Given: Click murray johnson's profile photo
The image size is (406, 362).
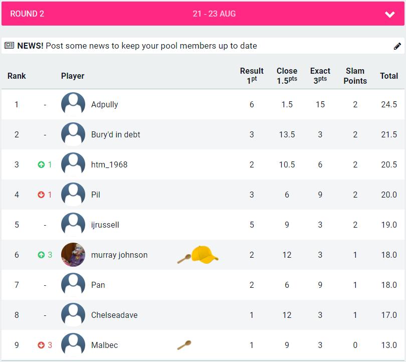Looking at the screenshot, I should [x=73, y=255].
